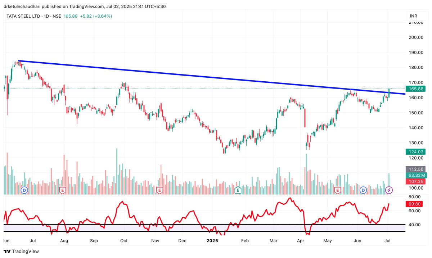Select the black RSI 40.00 level line
432x258 pixels.
(204, 225)
